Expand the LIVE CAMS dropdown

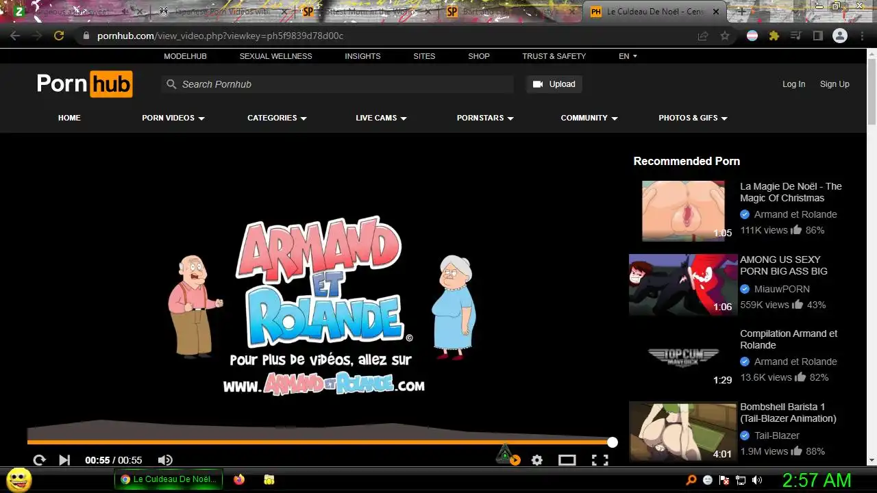[381, 118]
